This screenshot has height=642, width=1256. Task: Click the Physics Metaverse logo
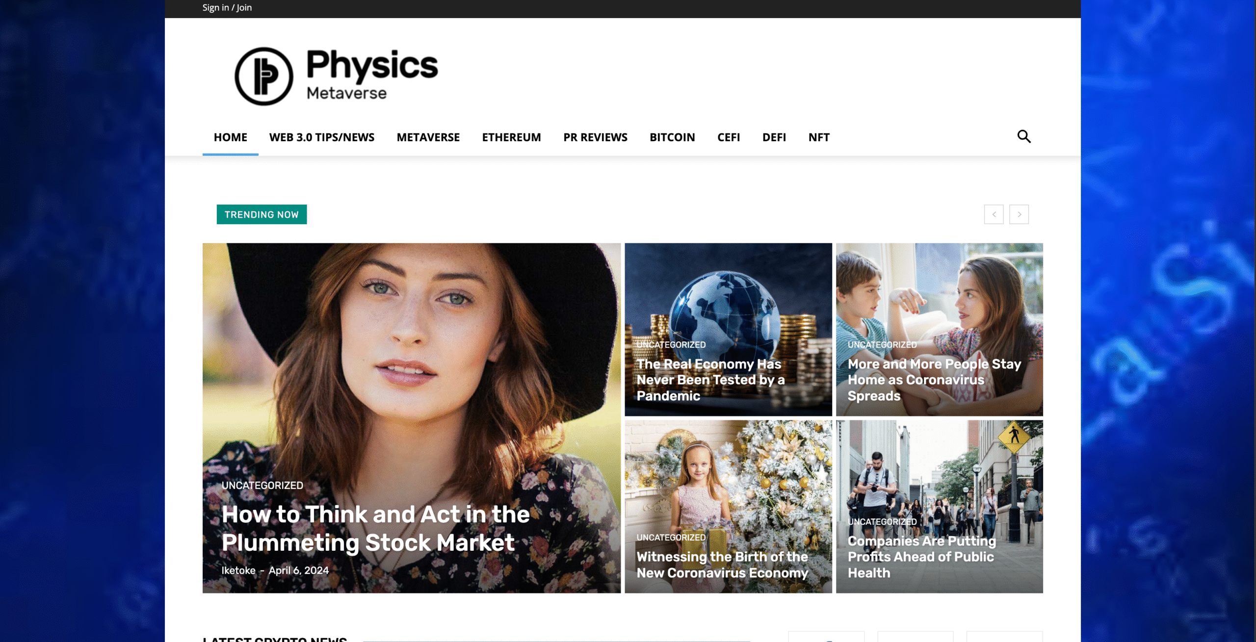click(336, 76)
